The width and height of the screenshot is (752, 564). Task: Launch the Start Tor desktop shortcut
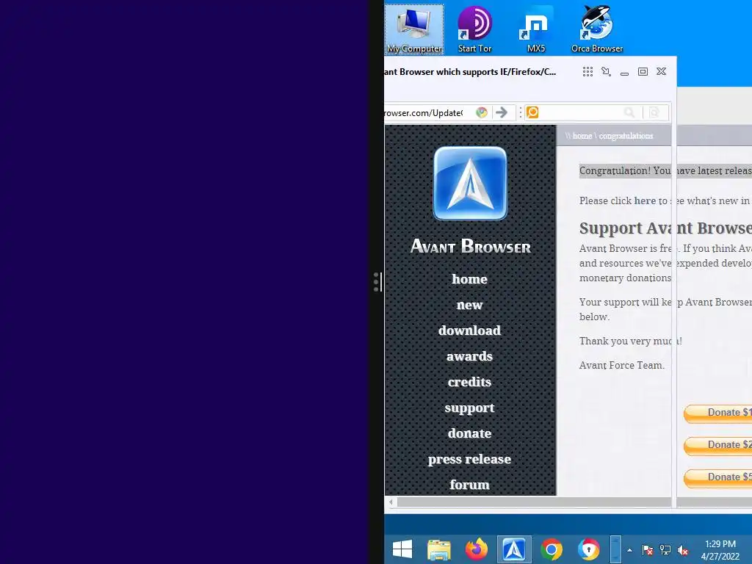(474, 29)
